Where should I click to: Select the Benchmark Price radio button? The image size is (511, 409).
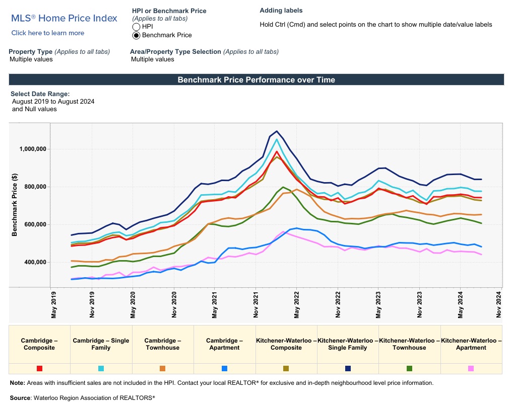click(136, 35)
